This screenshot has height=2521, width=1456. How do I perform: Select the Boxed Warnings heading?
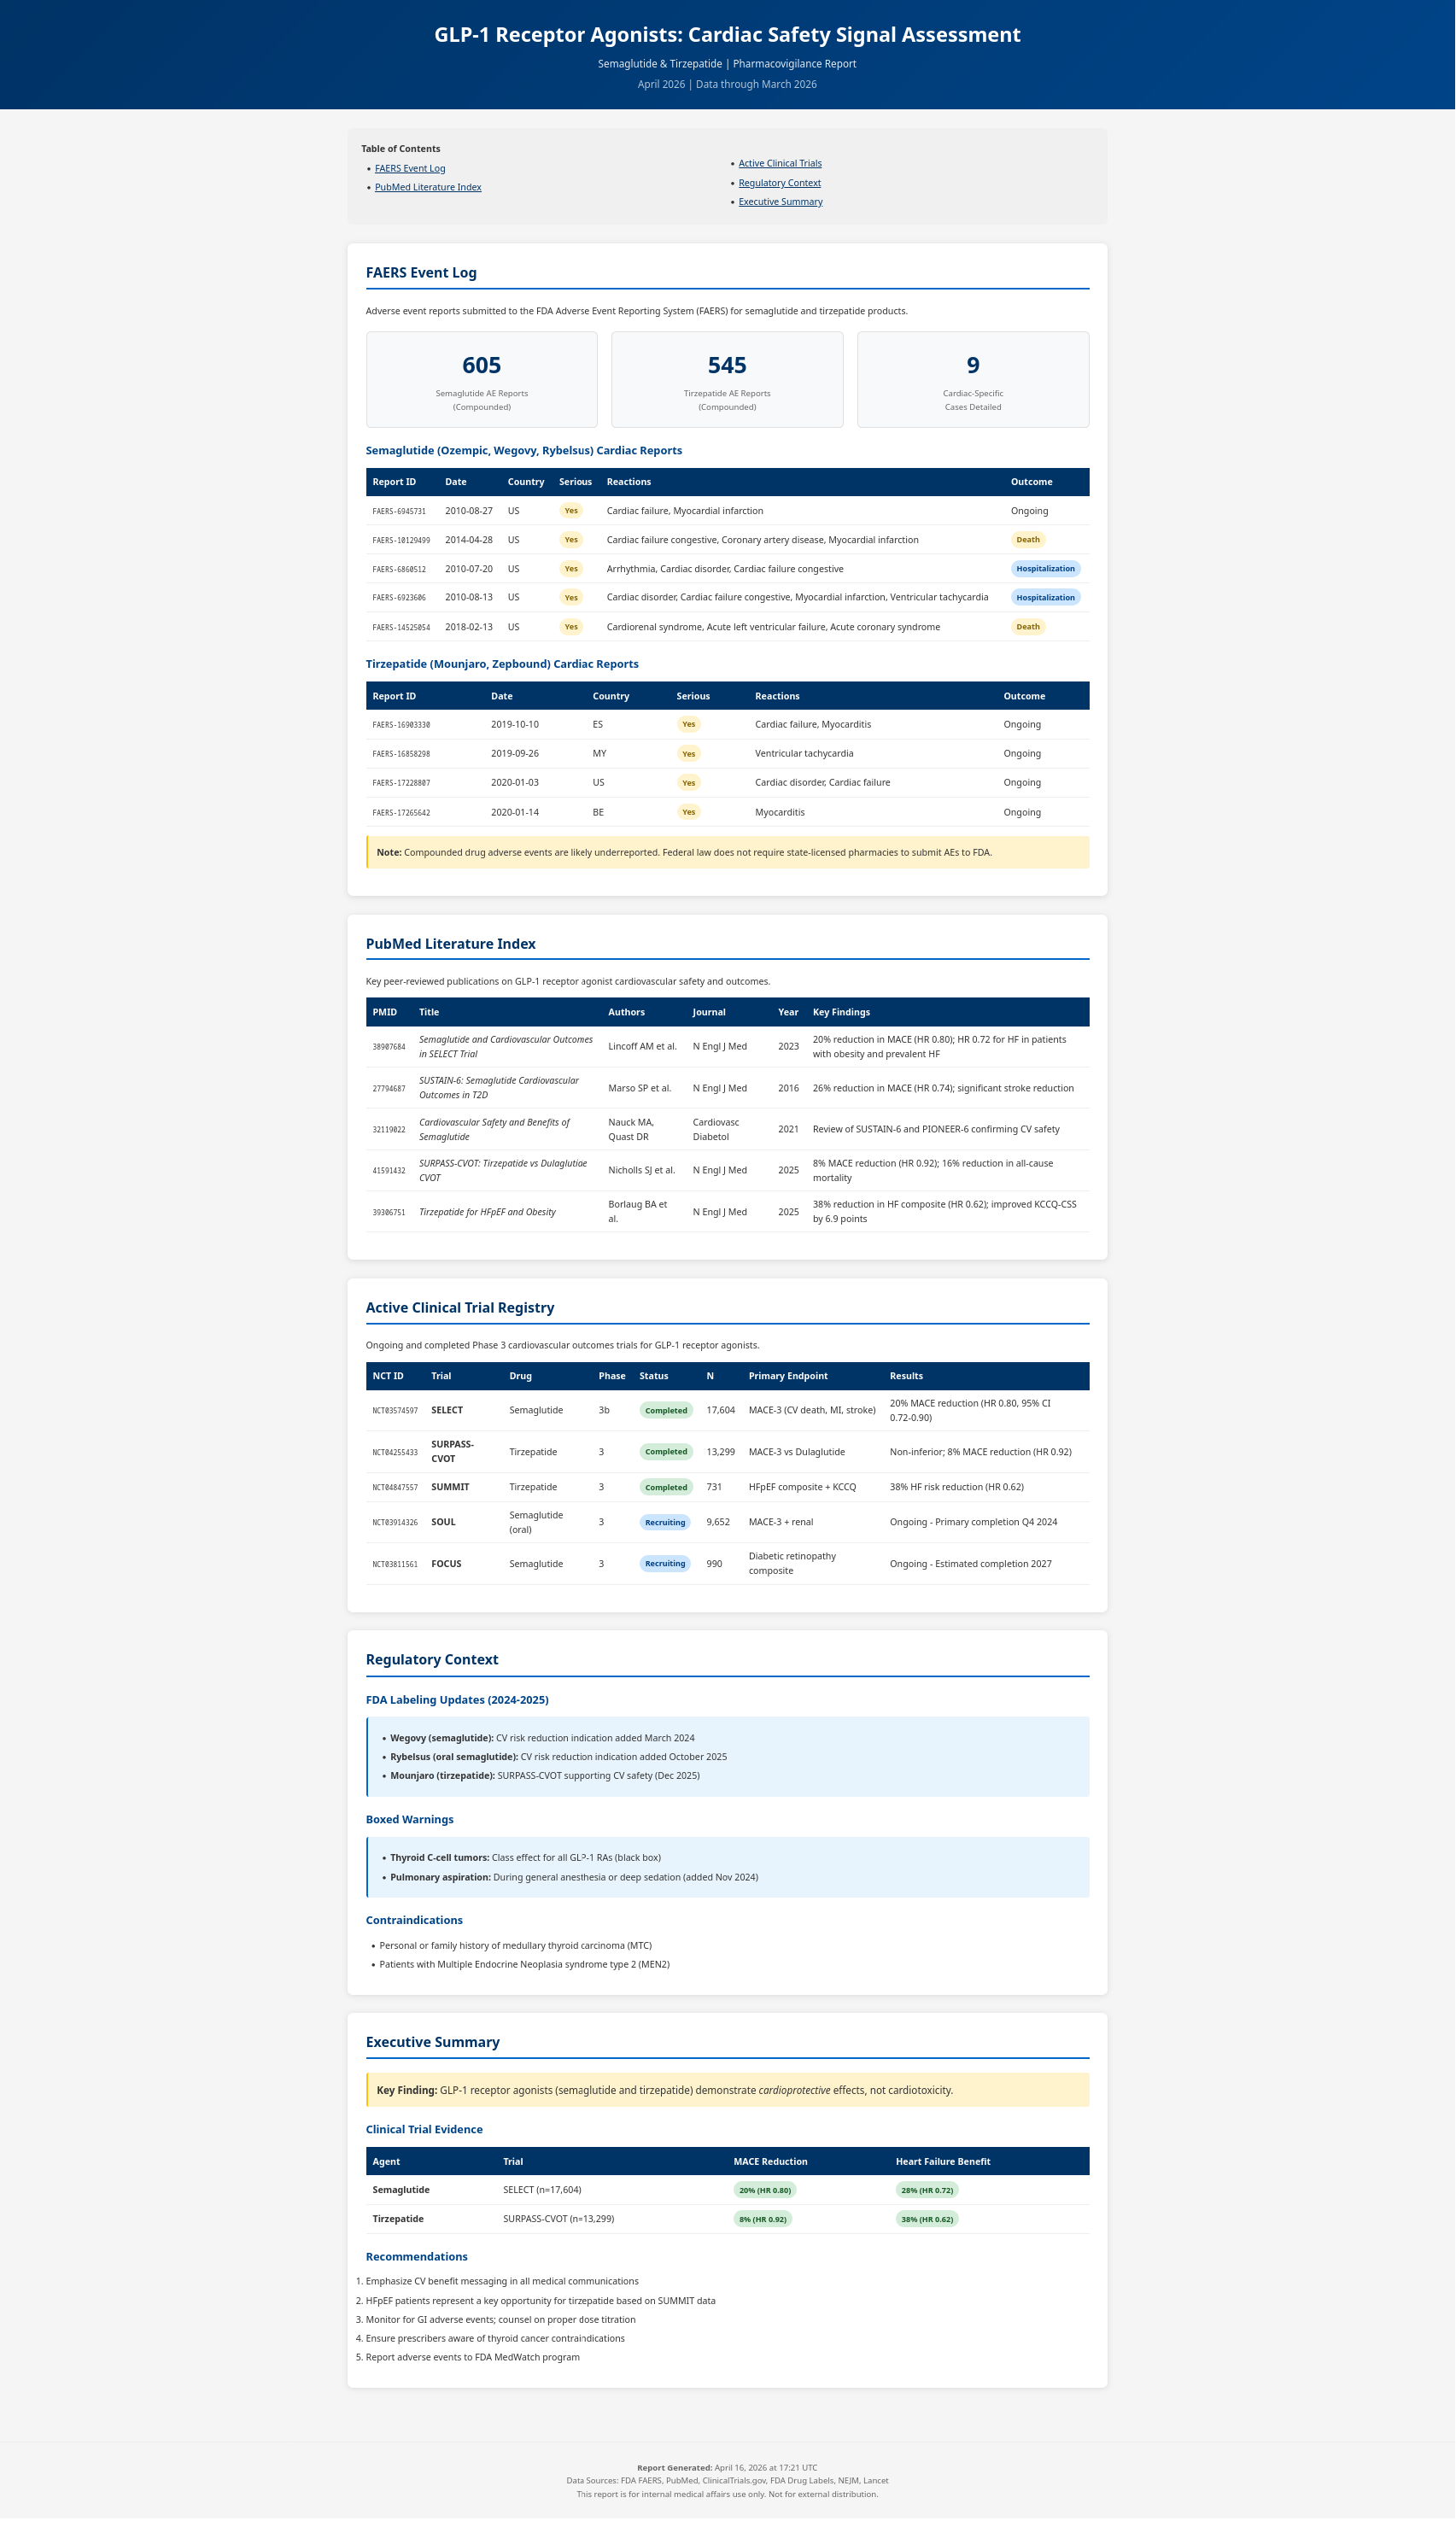(x=410, y=1819)
